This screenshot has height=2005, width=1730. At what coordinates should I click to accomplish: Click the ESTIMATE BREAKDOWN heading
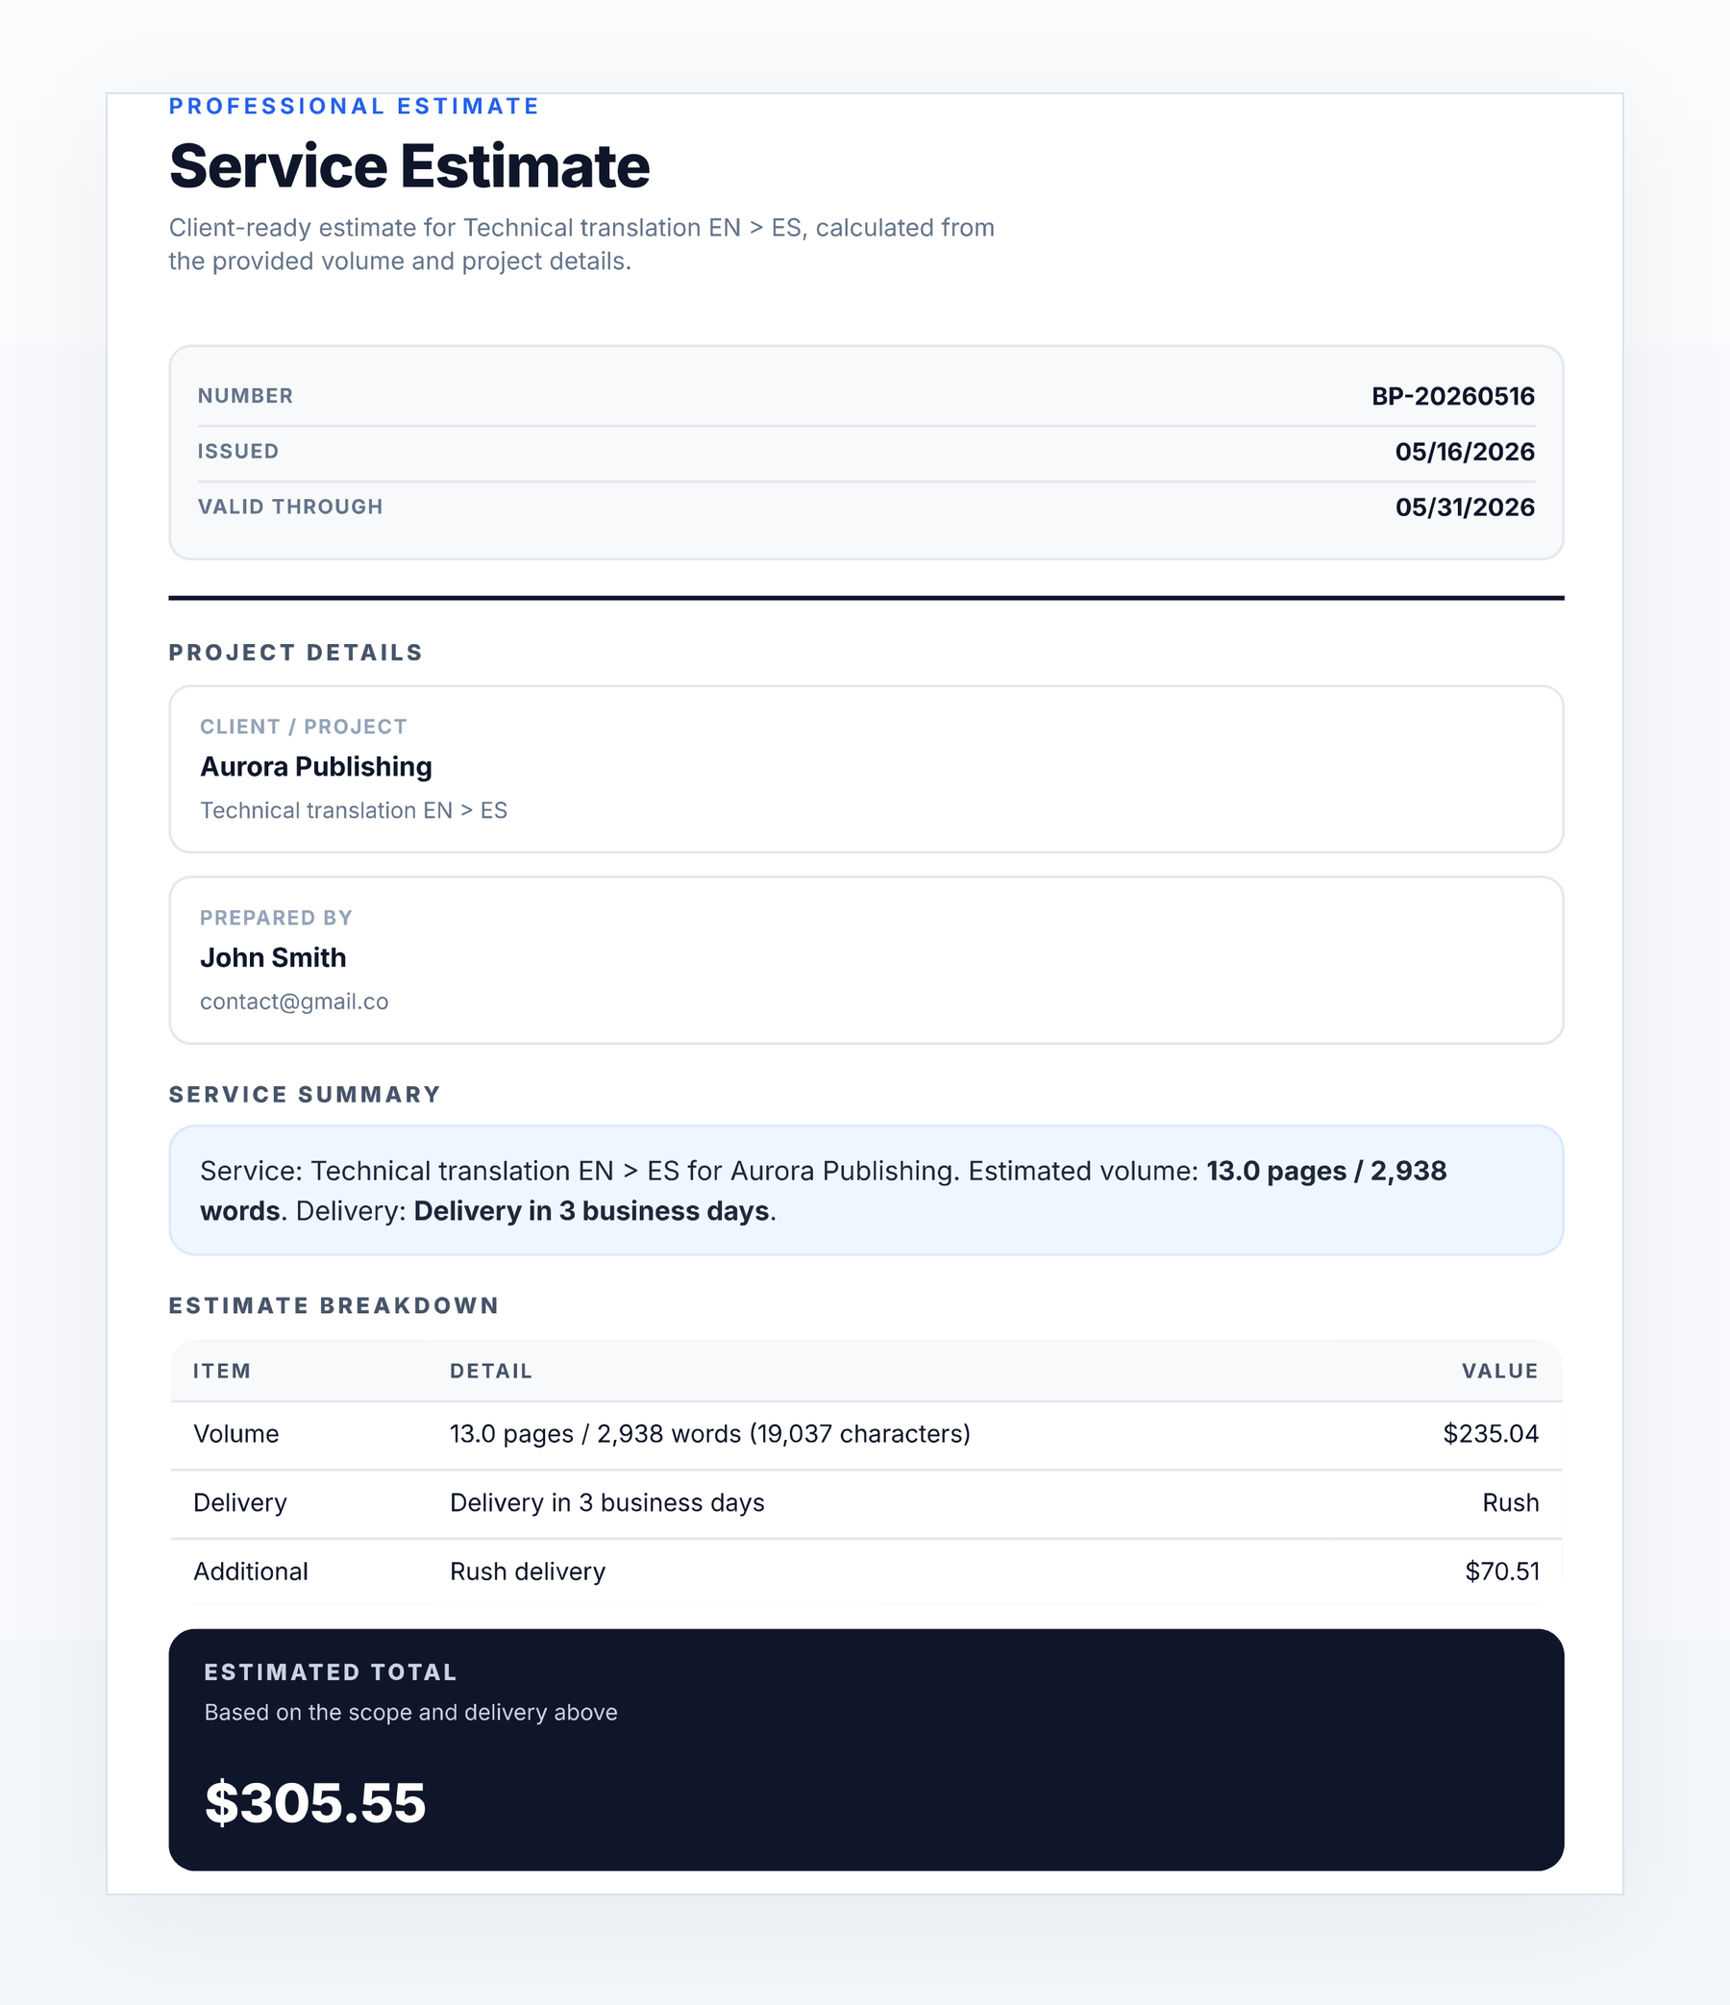pyautogui.click(x=334, y=1305)
